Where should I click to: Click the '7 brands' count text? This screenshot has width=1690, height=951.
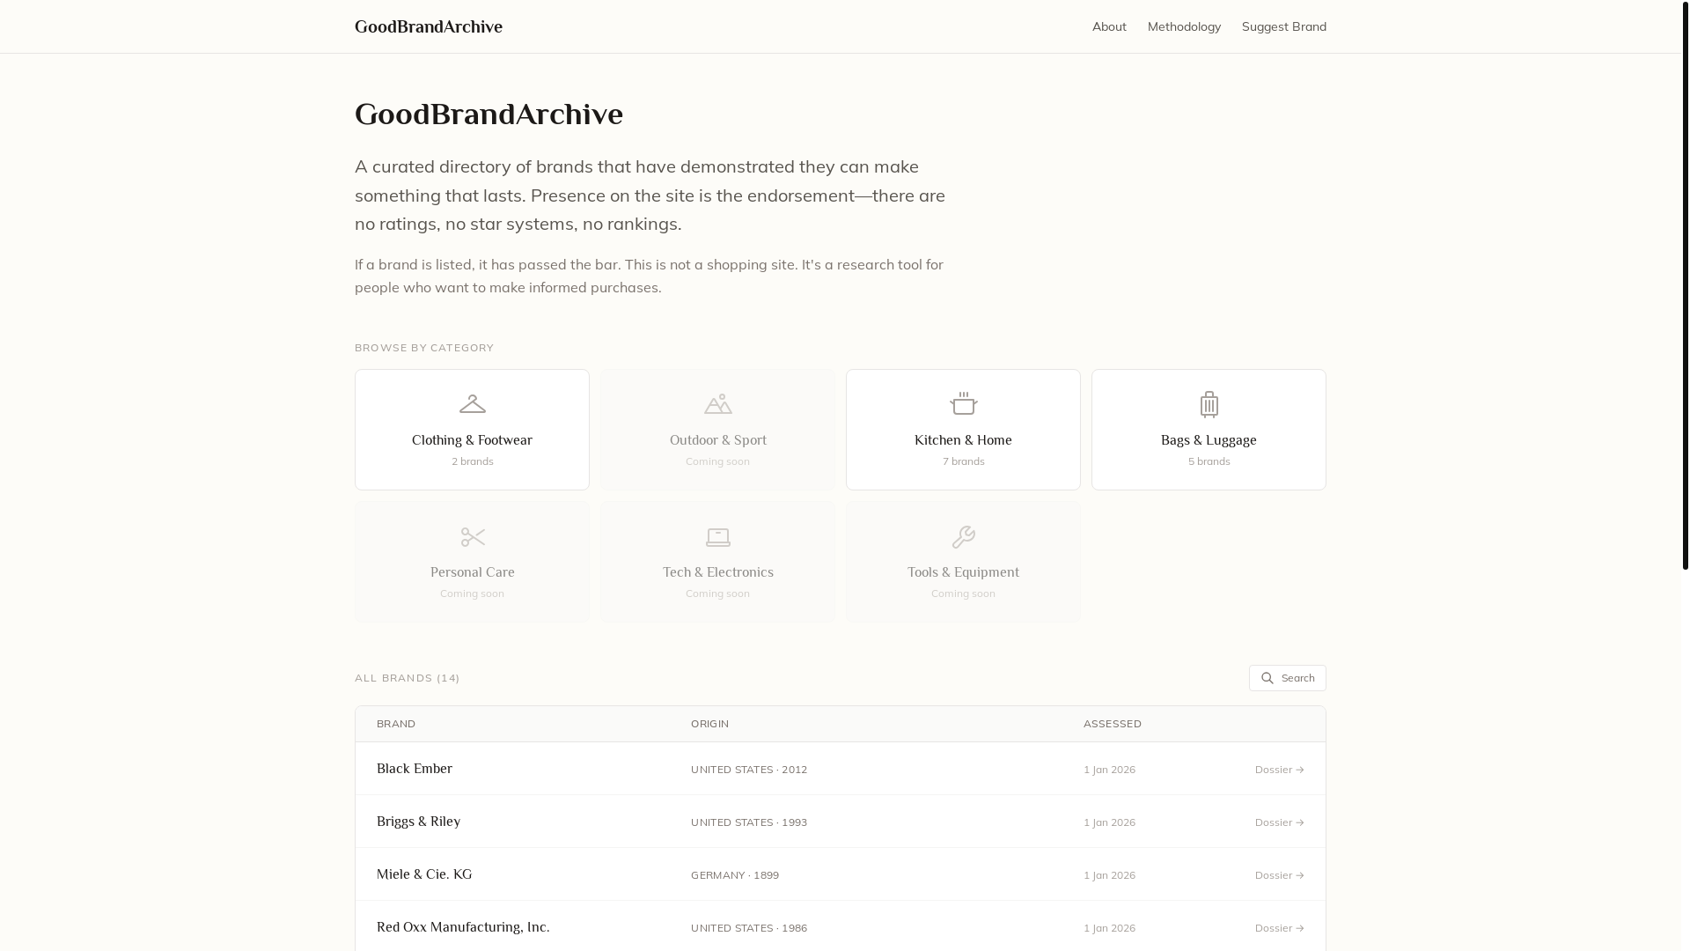[x=963, y=461]
